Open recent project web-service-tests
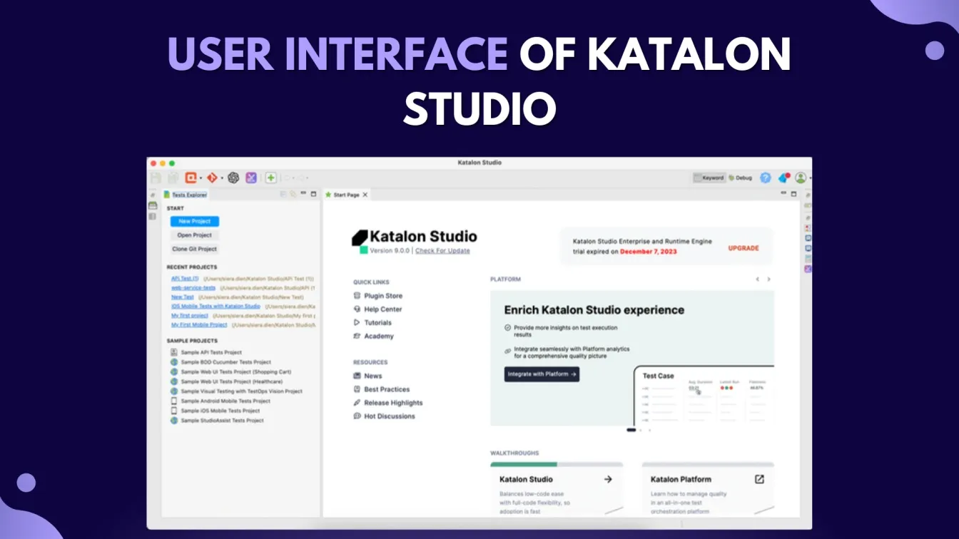The image size is (959, 539). pyautogui.click(x=193, y=288)
